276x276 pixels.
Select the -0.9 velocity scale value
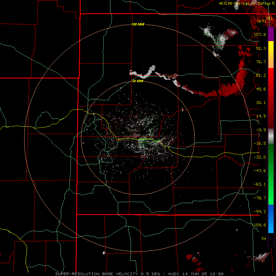pyautogui.click(x=261, y=130)
